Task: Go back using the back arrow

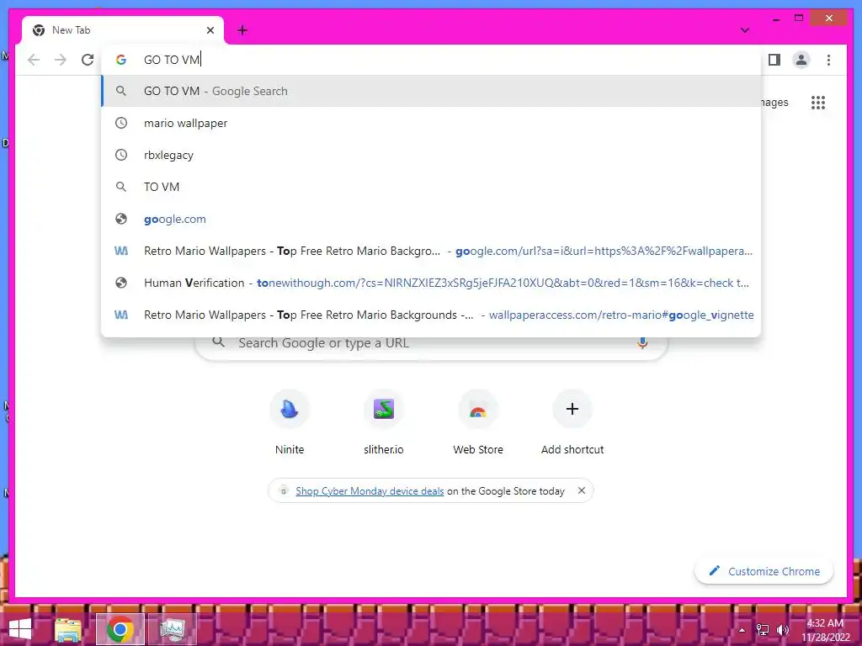Action: (x=34, y=60)
